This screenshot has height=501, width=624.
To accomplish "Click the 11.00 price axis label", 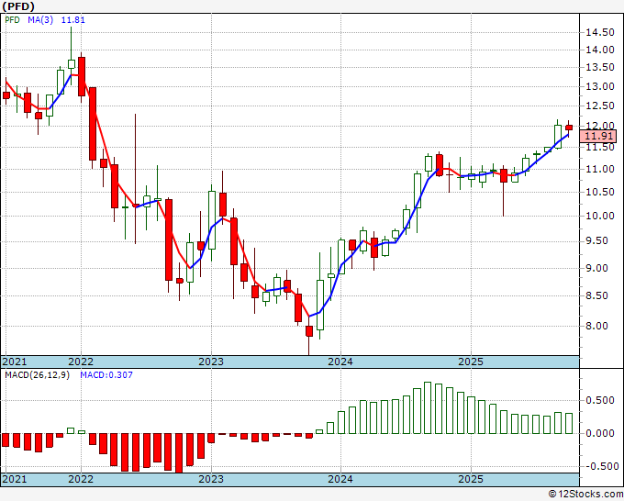I will (600, 170).
